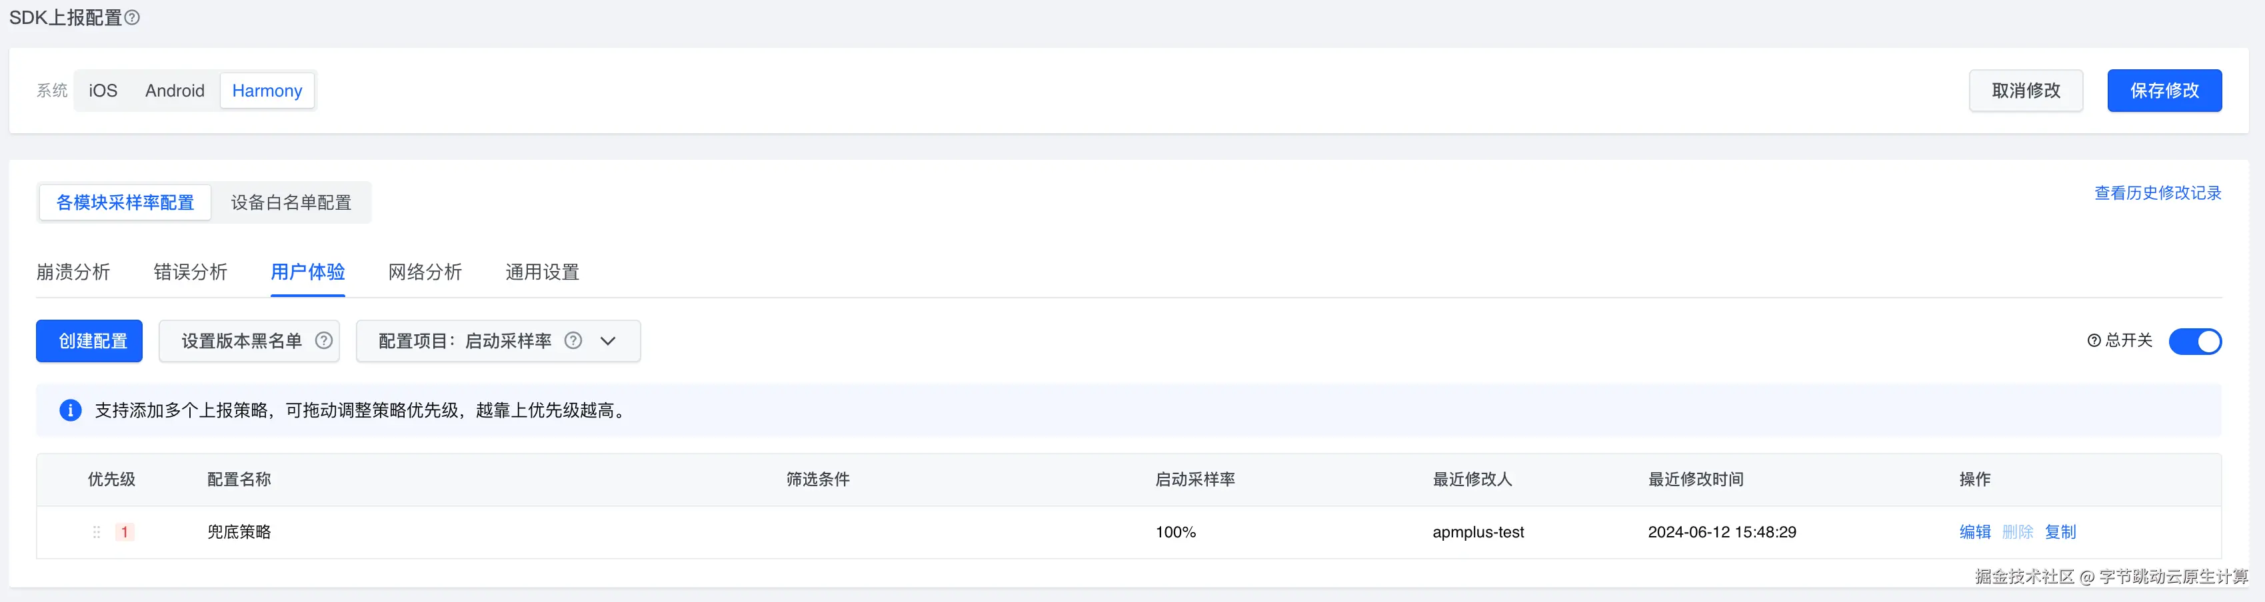
Task: Select the Android system option
Action: 175,91
